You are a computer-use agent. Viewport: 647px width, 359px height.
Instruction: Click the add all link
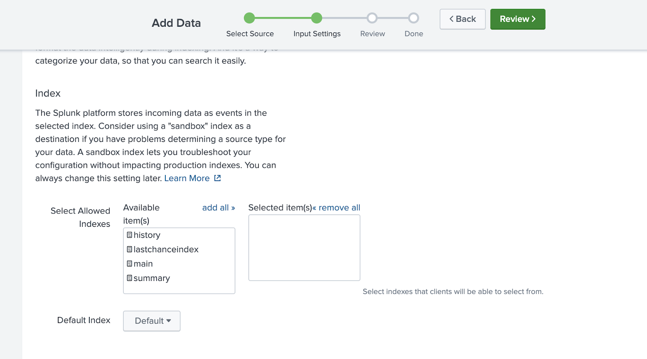(x=218, y=208)
